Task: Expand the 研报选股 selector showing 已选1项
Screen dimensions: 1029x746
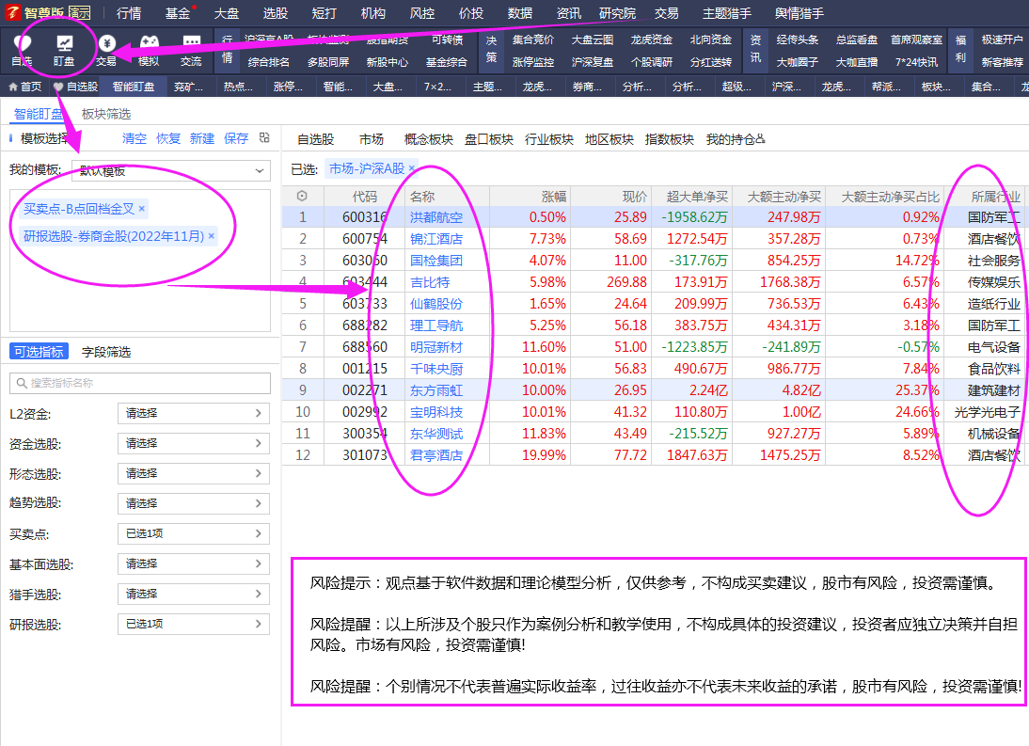Action: click(194, 624)
